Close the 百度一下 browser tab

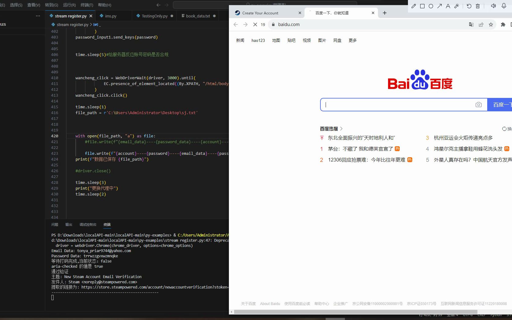coord(373,13)
